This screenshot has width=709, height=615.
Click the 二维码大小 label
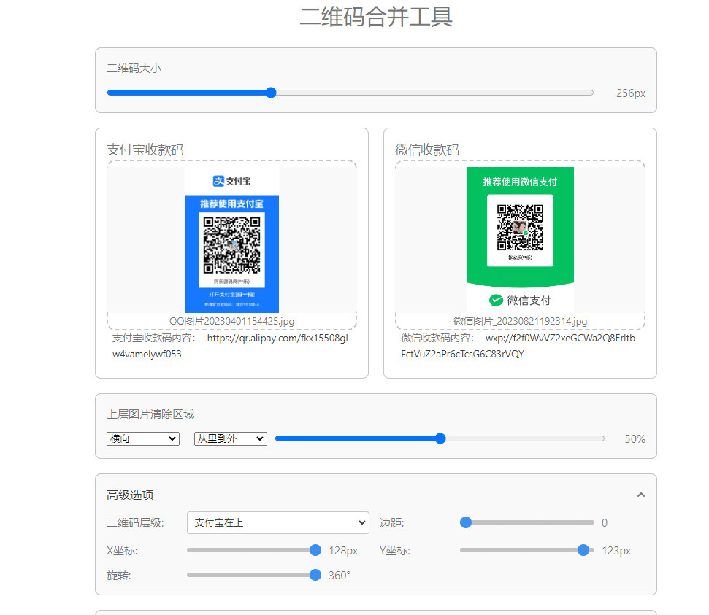[x=134, y=69]
